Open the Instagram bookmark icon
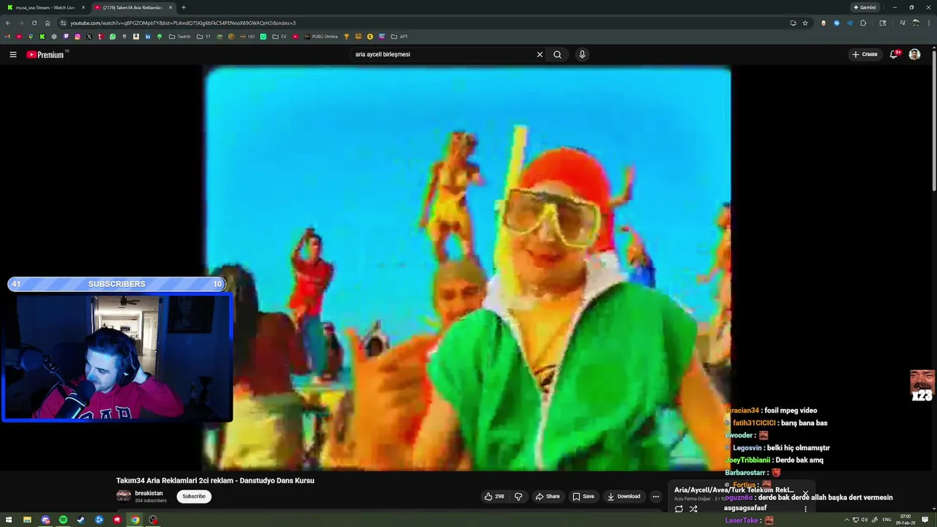This screenshot has width=937, height=527. [78, 37]
